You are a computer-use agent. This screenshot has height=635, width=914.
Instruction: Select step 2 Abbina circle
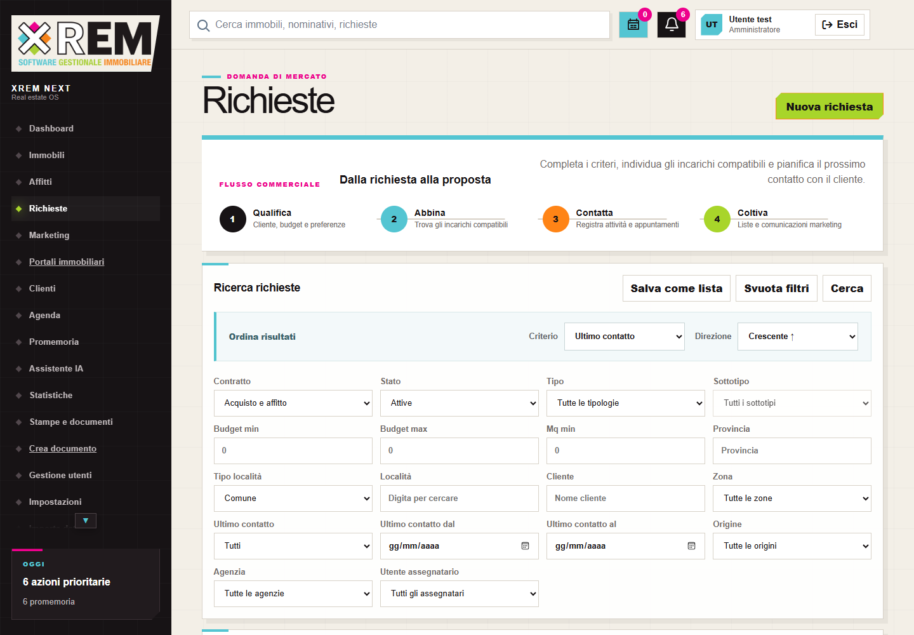click(x=394, y=219)
